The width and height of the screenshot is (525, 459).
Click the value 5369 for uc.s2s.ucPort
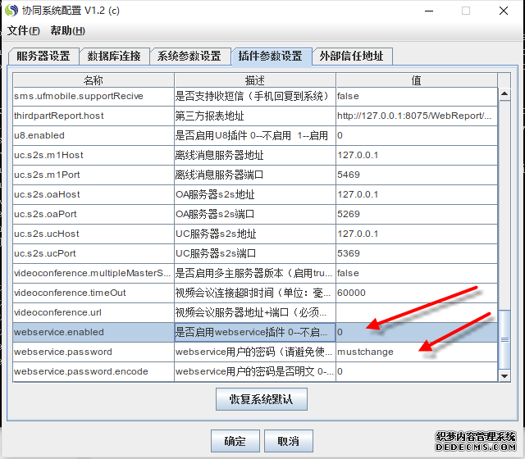pyautogui.click(x=417, y=253)
